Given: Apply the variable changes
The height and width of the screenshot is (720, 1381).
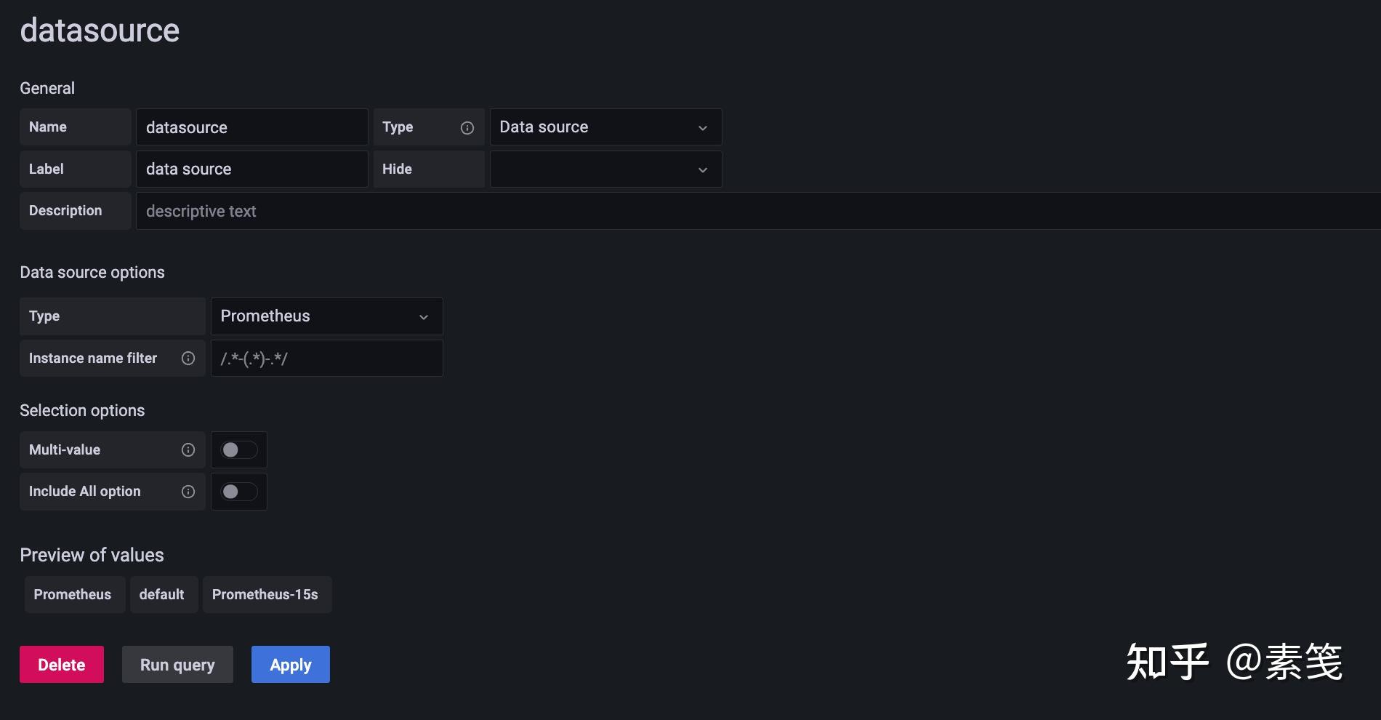Looking at the screenshot, I should point(290,665).
